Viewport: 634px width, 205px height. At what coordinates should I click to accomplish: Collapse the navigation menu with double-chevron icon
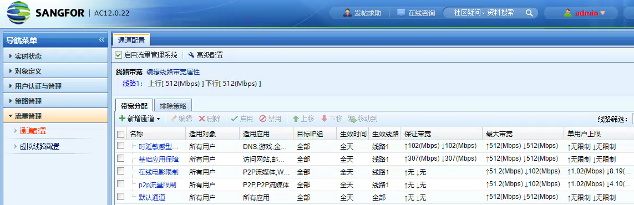point(102,40)
